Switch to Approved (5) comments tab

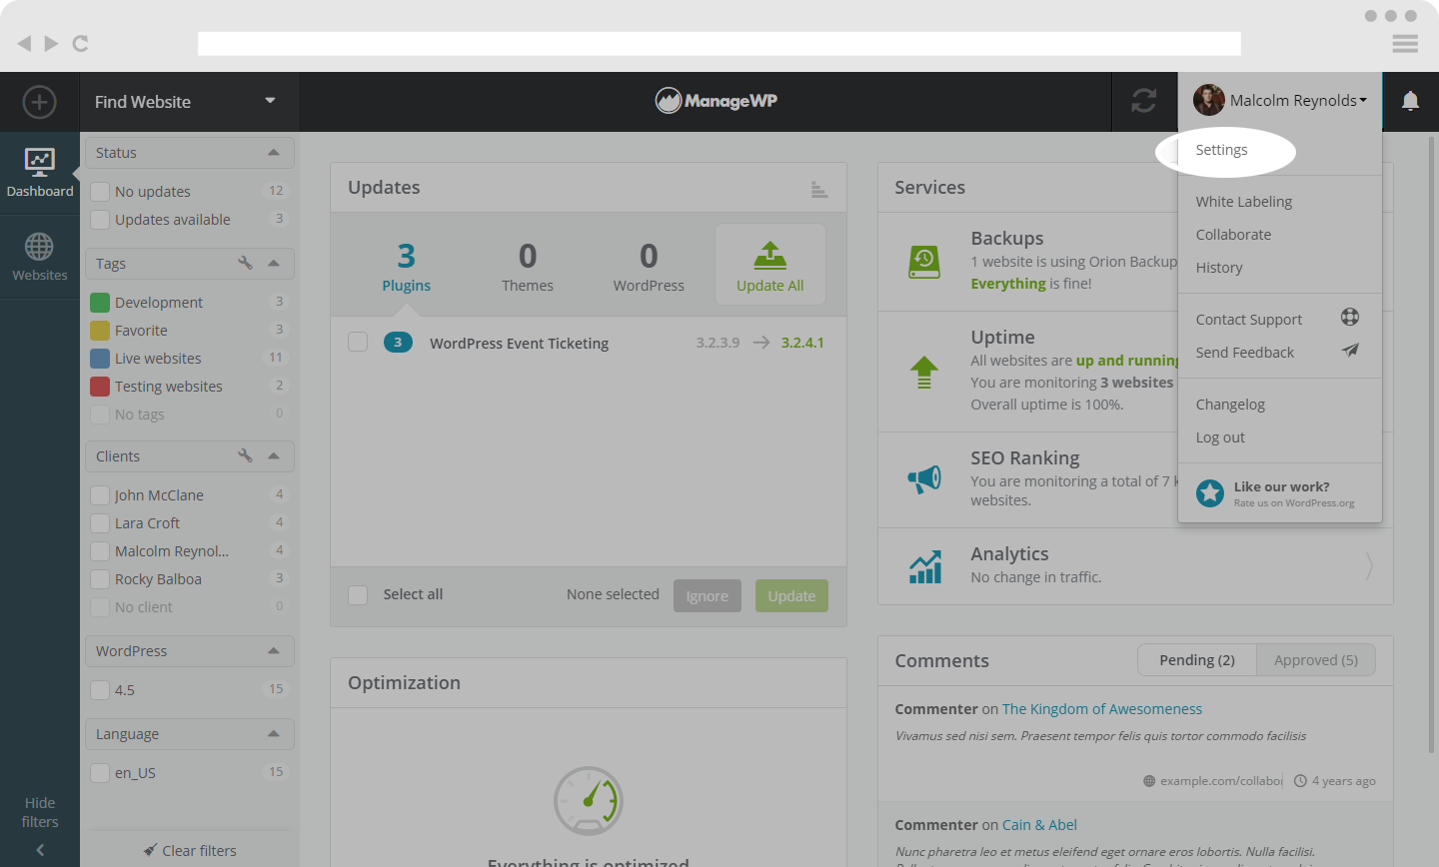coord(1316,660)
